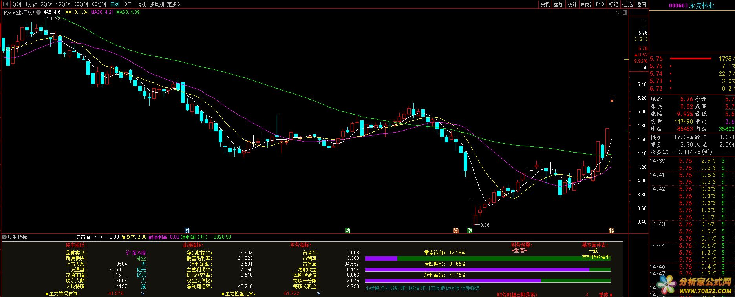Click the 5.73 order book row
The height and width of the screenshot is (297, 735).
coord(692,81)
